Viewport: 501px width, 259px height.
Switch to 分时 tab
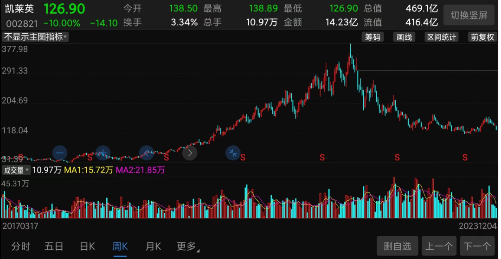[x=21, y=246]
